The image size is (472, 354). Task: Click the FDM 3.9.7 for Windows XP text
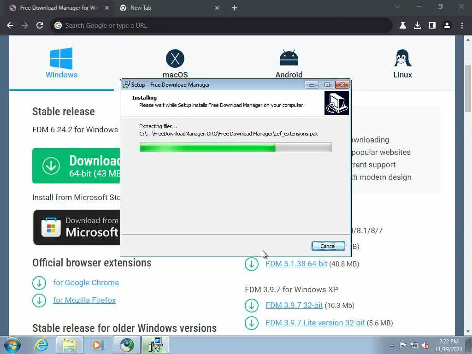pos(291,289)
